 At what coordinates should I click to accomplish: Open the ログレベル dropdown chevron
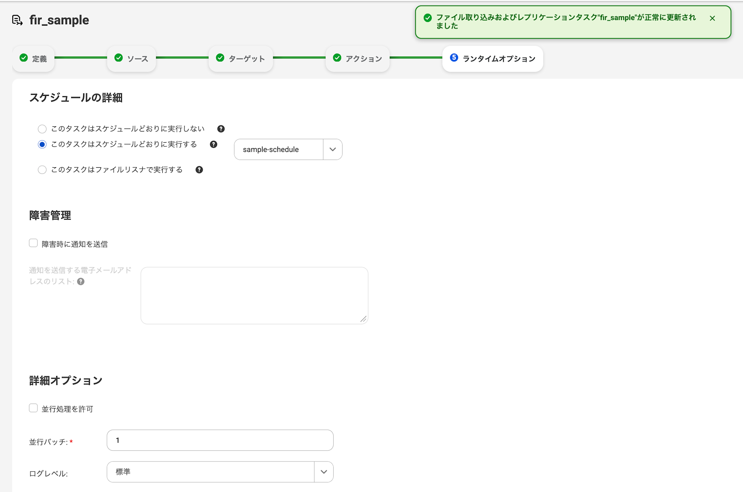click(x=324, y=472)
